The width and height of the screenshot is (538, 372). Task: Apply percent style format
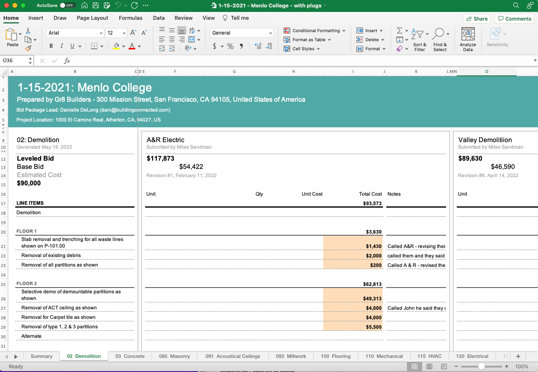click(x=230, y=46)
